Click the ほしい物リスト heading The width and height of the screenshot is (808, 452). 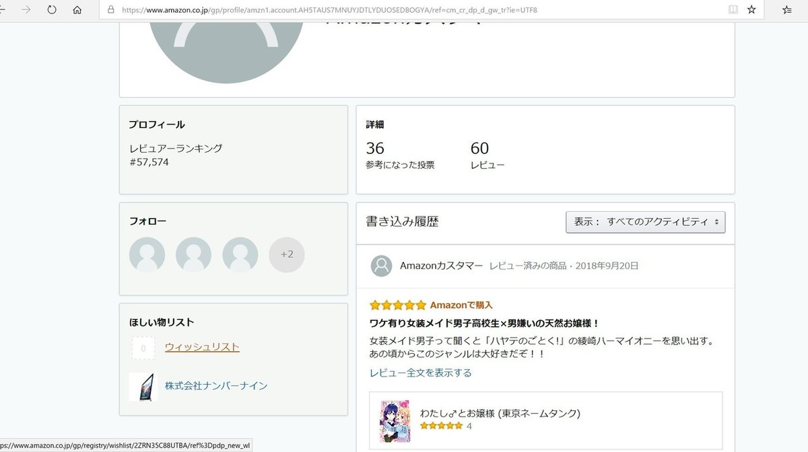pyautogui.click(x=162, y=322)
